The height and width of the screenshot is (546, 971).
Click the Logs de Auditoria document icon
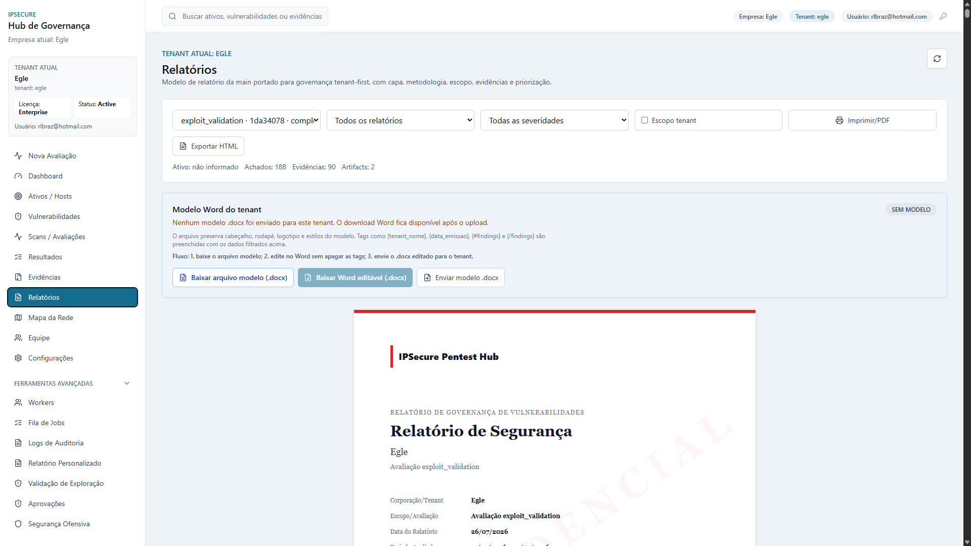click(x=18, y=443)
